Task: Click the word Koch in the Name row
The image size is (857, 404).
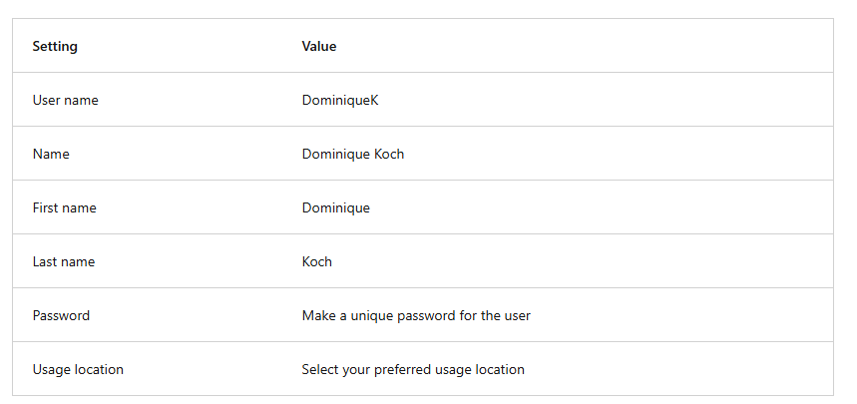Action: [x=389, y=154]
